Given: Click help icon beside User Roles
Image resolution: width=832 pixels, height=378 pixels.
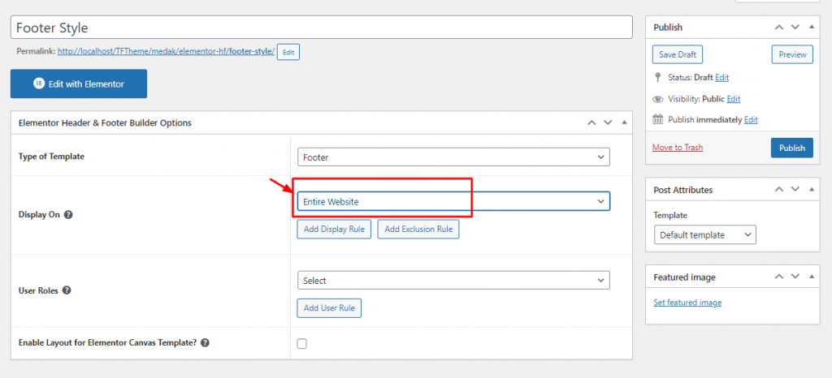Looking at the screenshot, I should pos(66,290).
